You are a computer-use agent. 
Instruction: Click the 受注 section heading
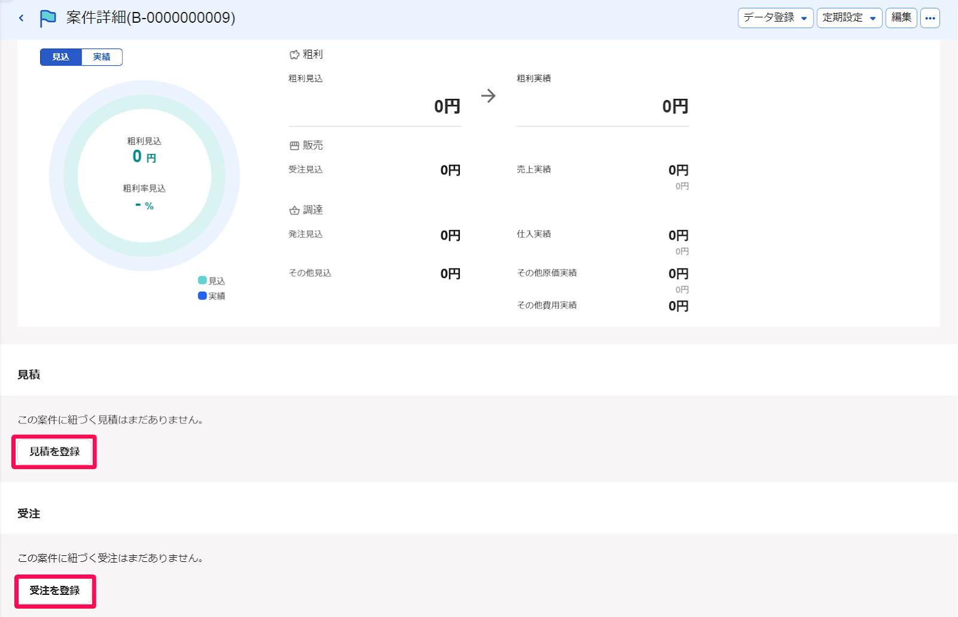point(29,514)
